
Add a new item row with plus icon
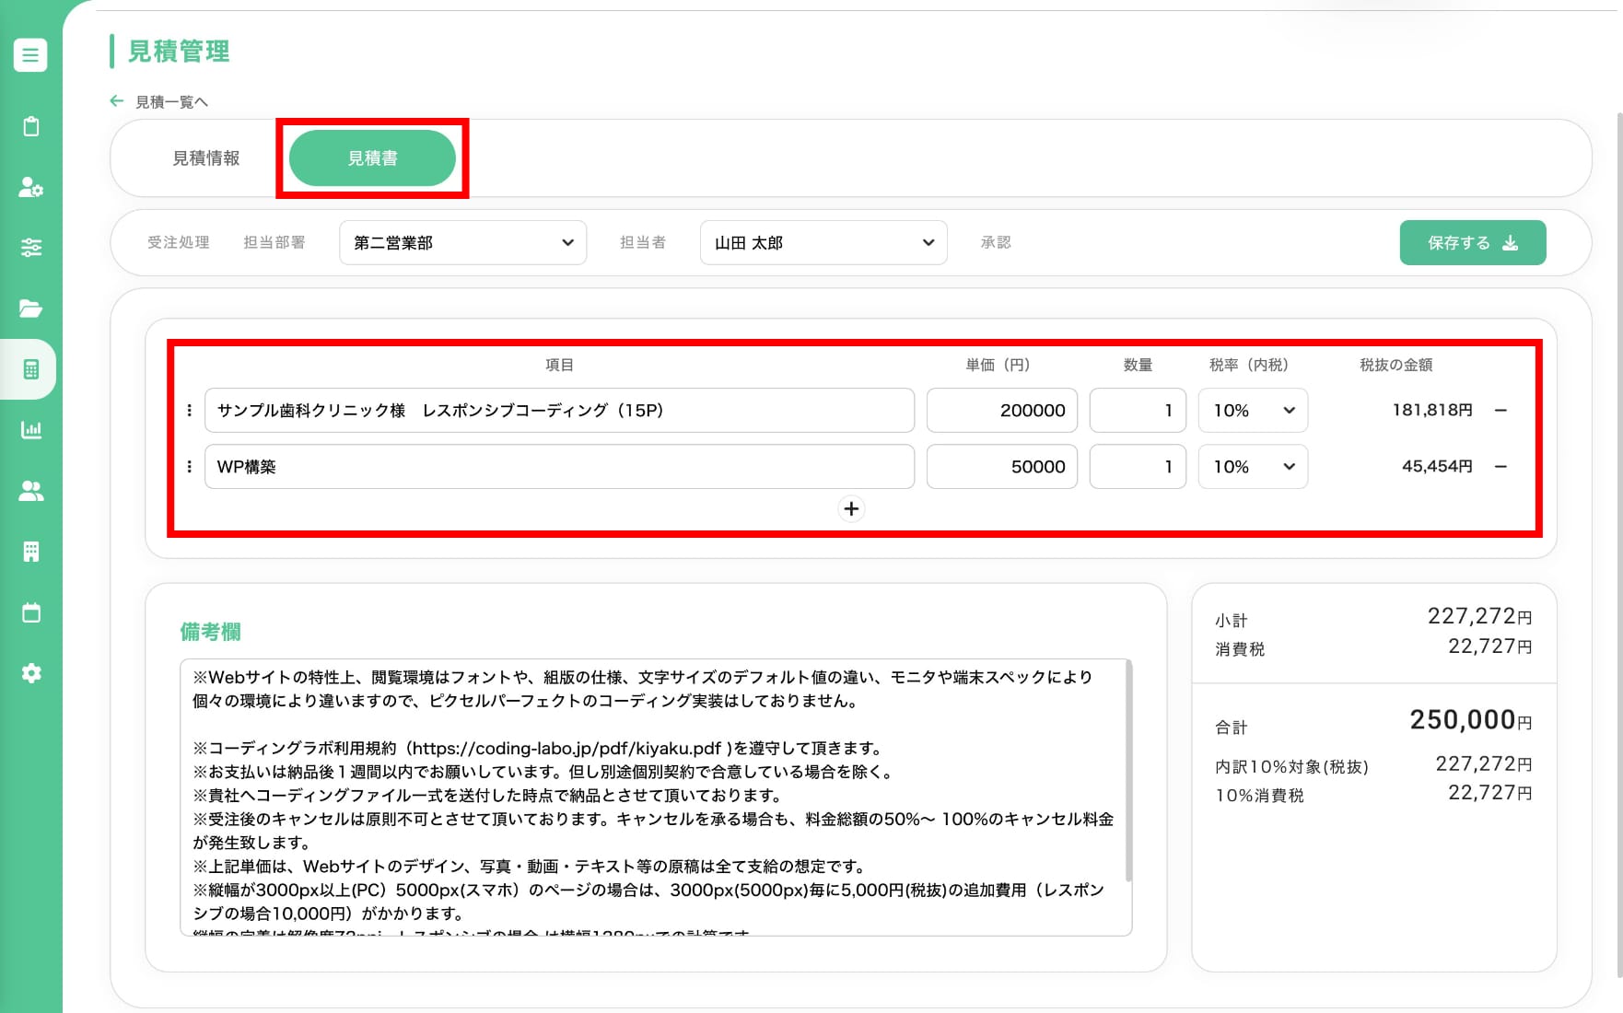(x=851, y=509)
